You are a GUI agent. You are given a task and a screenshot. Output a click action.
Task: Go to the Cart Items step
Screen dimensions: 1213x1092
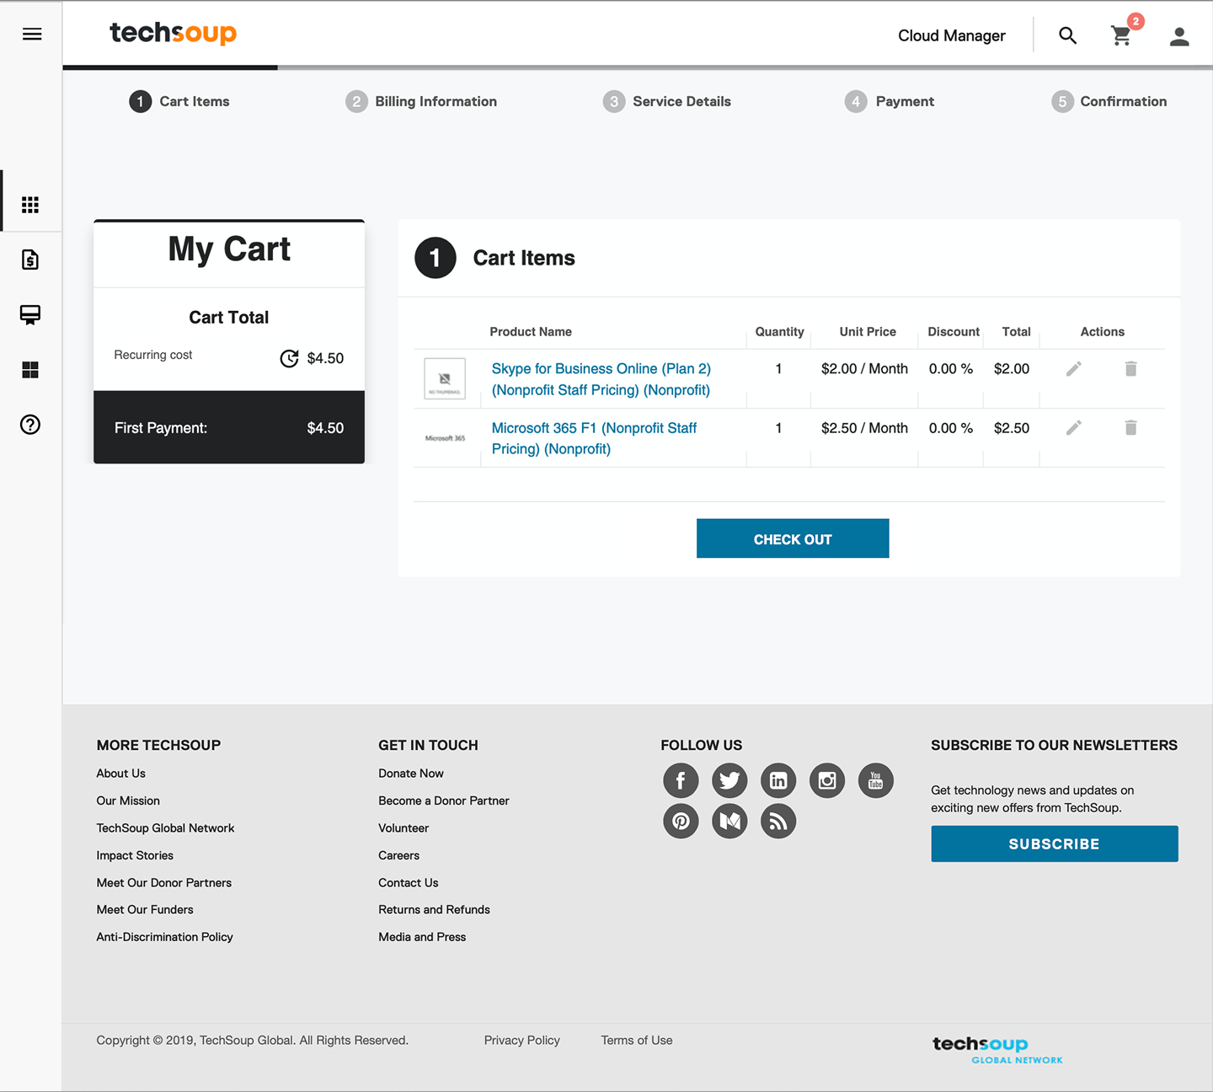click(x=179, y=101)
